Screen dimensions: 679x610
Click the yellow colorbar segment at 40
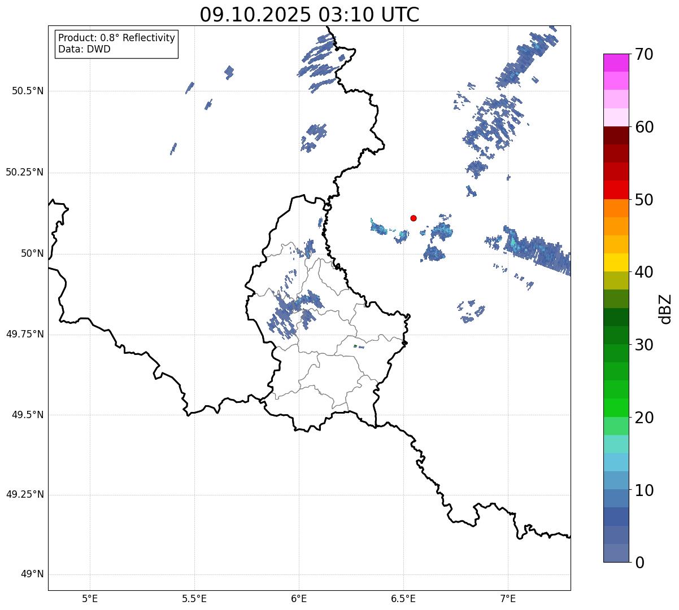[x=616, y=263]
